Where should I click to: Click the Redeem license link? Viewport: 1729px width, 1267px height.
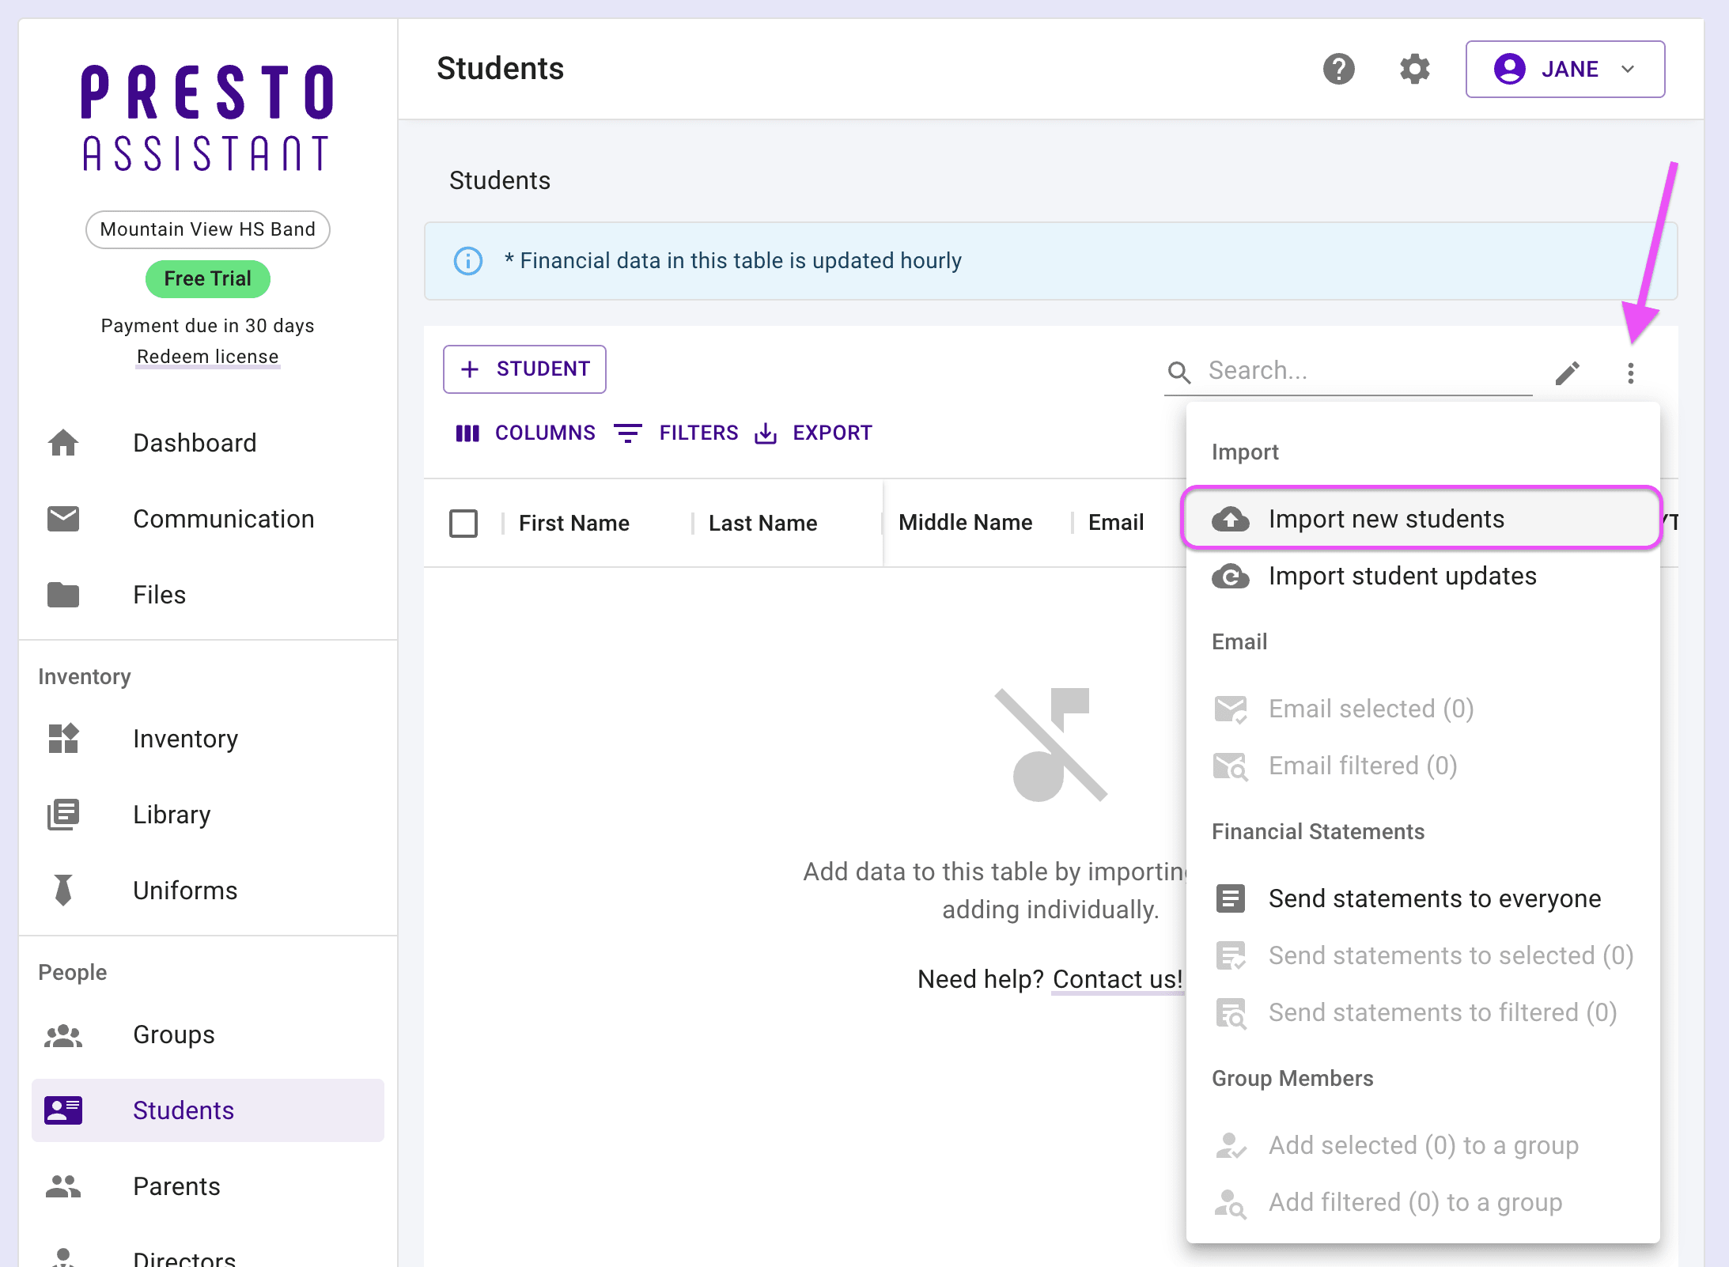(x=208, y=356)
